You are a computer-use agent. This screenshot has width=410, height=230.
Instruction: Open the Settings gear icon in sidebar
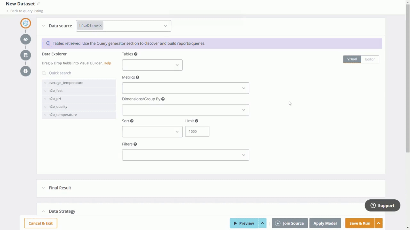(x=25, y=71)
